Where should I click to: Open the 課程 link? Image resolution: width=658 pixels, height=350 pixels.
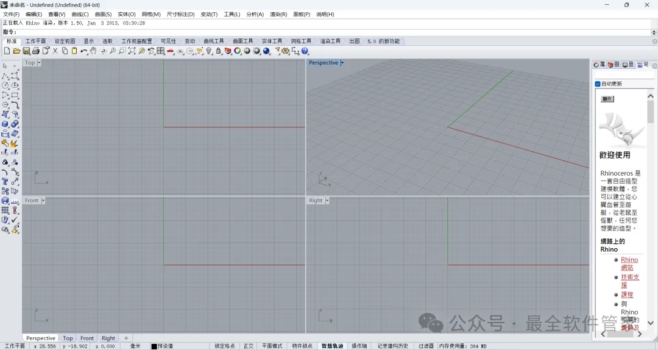pos(627,295)
